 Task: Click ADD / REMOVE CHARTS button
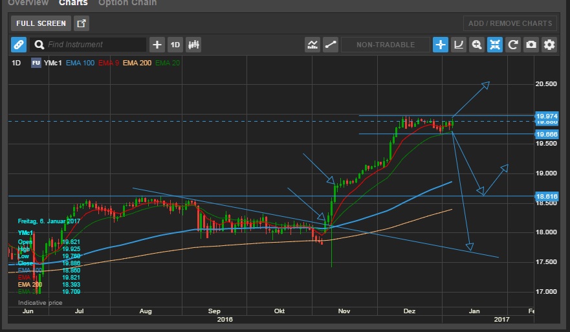[510, 23]
